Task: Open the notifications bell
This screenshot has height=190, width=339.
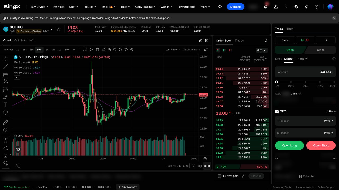Action: tap(266, 7)
